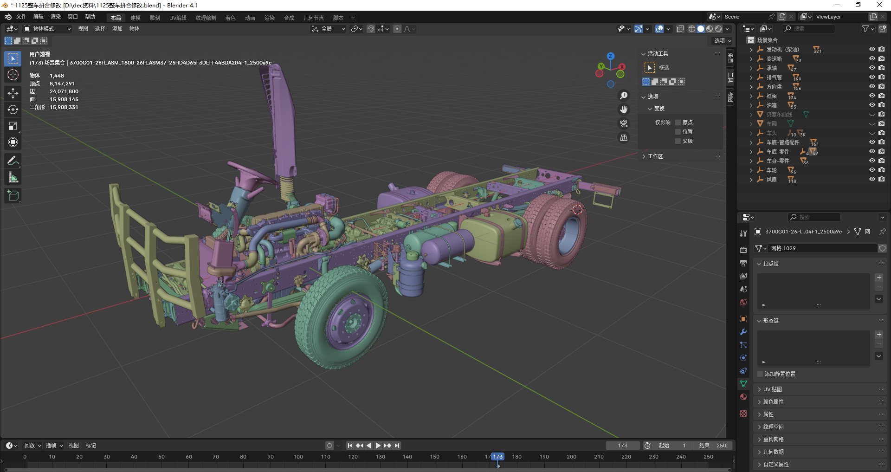Open the 文件 menu

21,17
